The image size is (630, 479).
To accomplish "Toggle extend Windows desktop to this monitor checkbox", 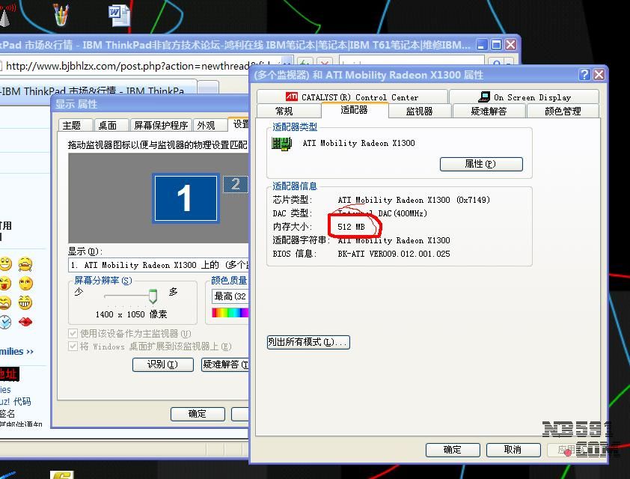I will click(x=73, y=347).
